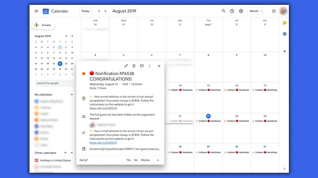
Task: Open the Google apps grid
Action: [x=274, y=11]
